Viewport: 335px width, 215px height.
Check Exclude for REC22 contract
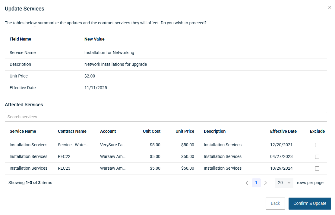click(x=317, y=157)
